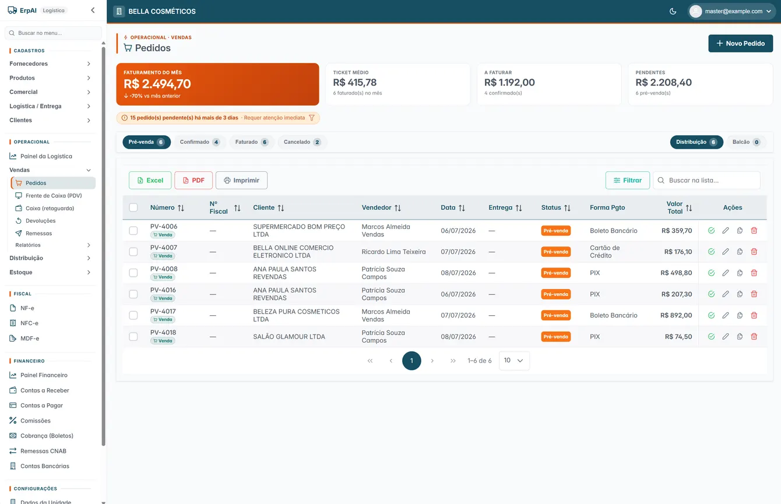
Task: Focus the Buscar na lista search field
Action: (x=706, y=180)
